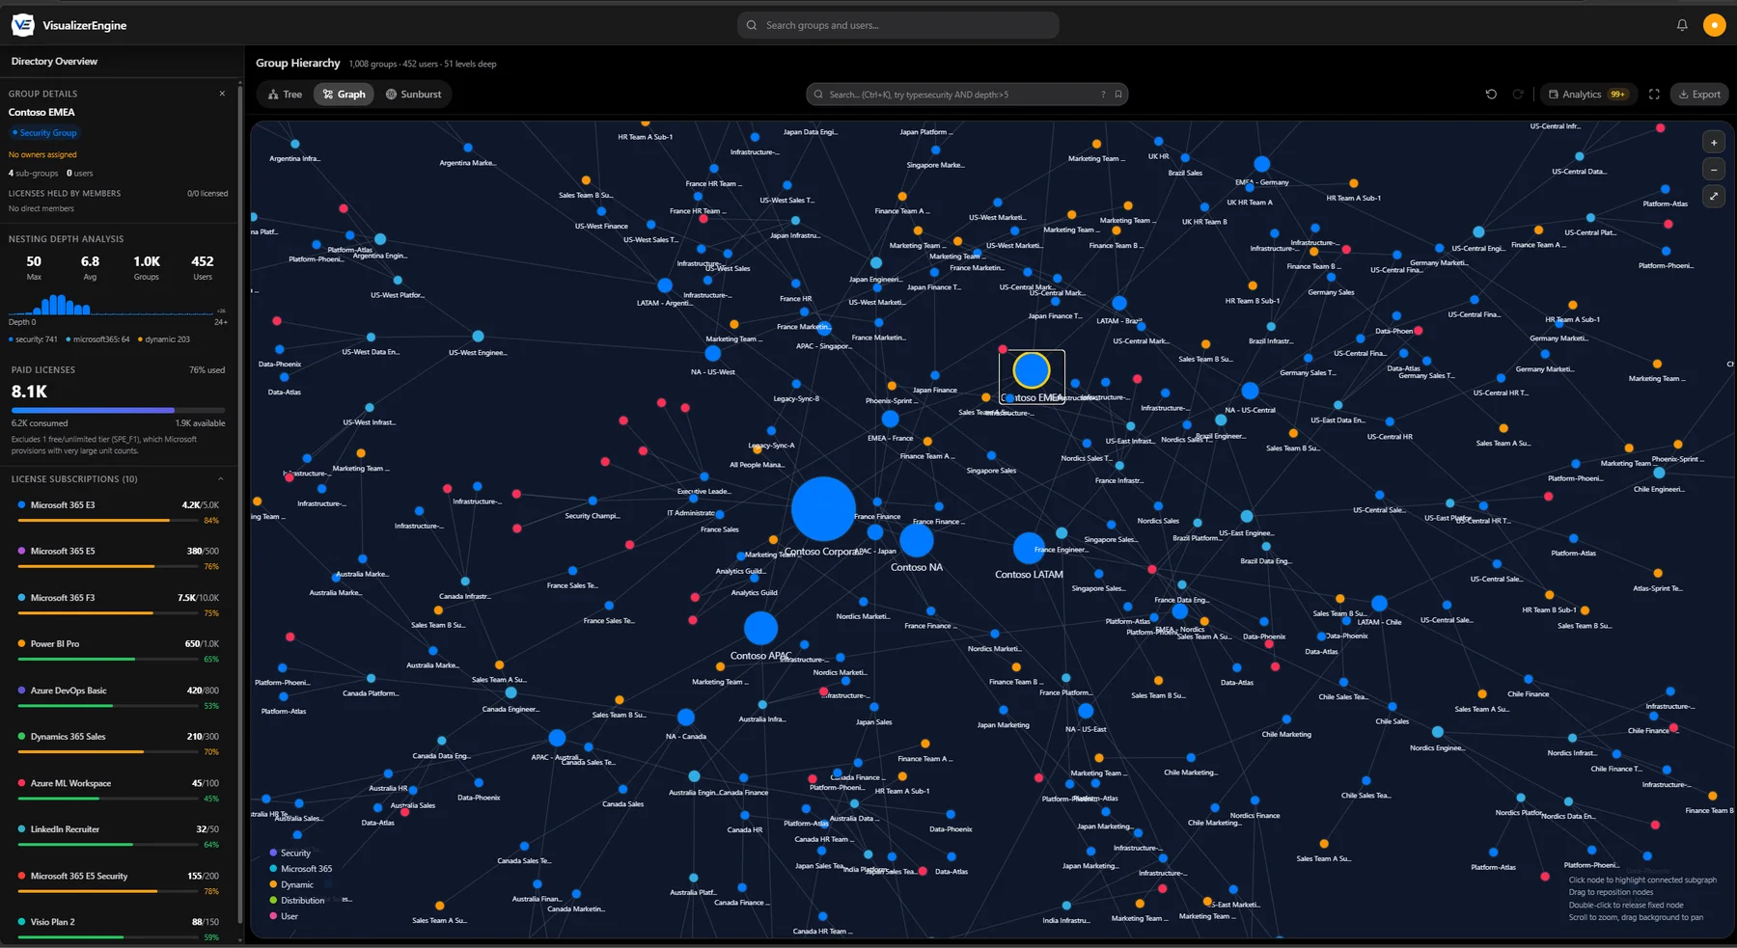The image size is (1737, 948).
Task: Select the Microsoft 365 F3 license row
Action: click(118, 605)
